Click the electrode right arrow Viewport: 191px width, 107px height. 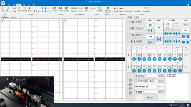(188, 42)
